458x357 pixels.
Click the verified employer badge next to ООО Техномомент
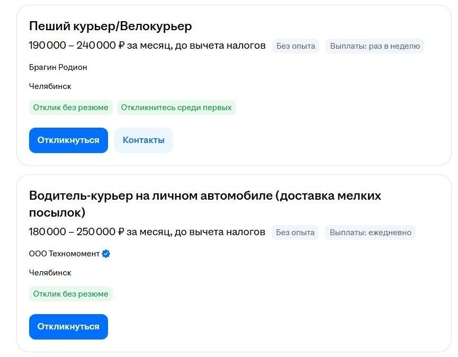click(x=106, y=254)
